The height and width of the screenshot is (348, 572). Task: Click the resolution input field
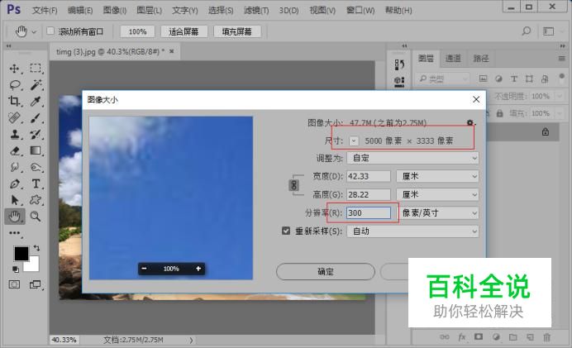[369, 212]
